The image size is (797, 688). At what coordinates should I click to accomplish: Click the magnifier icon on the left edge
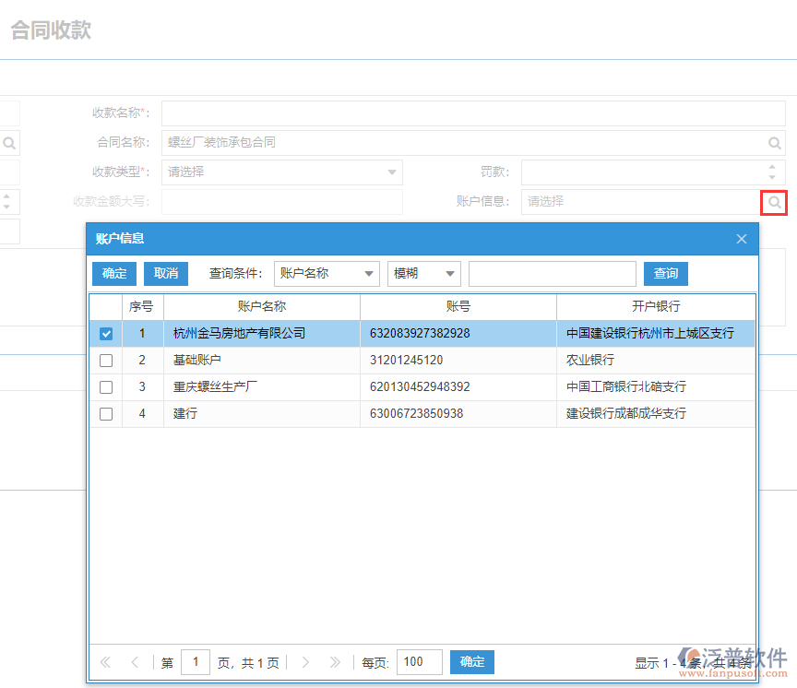8,143
